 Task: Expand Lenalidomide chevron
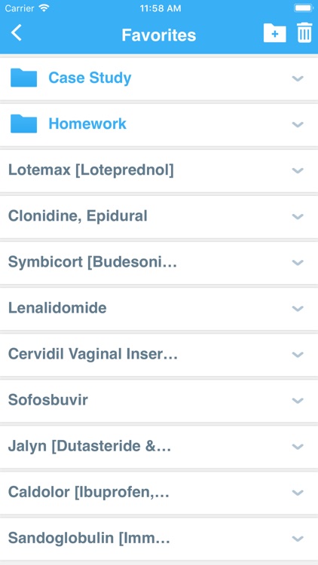click(x=298, y=309)
